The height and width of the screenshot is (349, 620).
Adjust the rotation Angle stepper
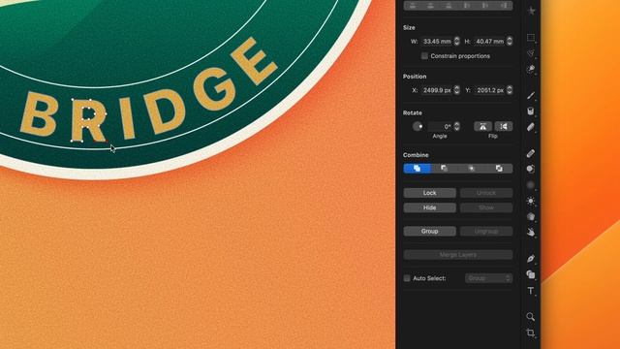pos(457,127)
